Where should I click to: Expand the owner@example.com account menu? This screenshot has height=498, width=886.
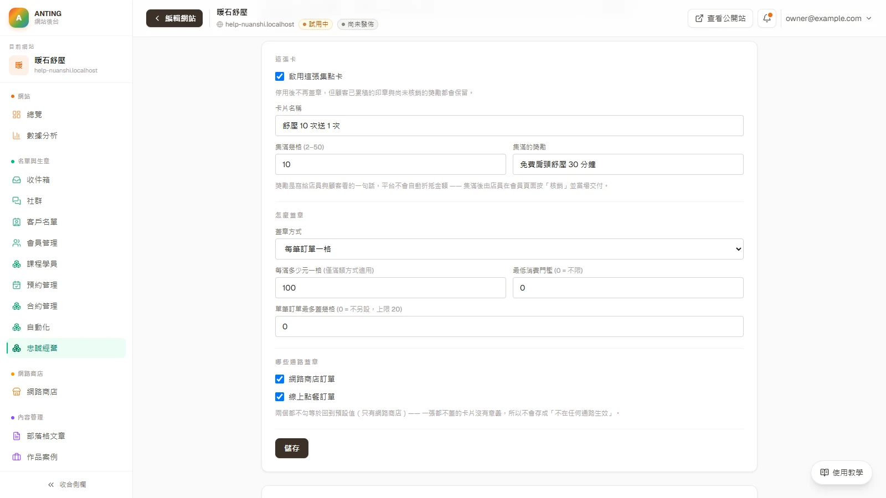coord(828,18)
